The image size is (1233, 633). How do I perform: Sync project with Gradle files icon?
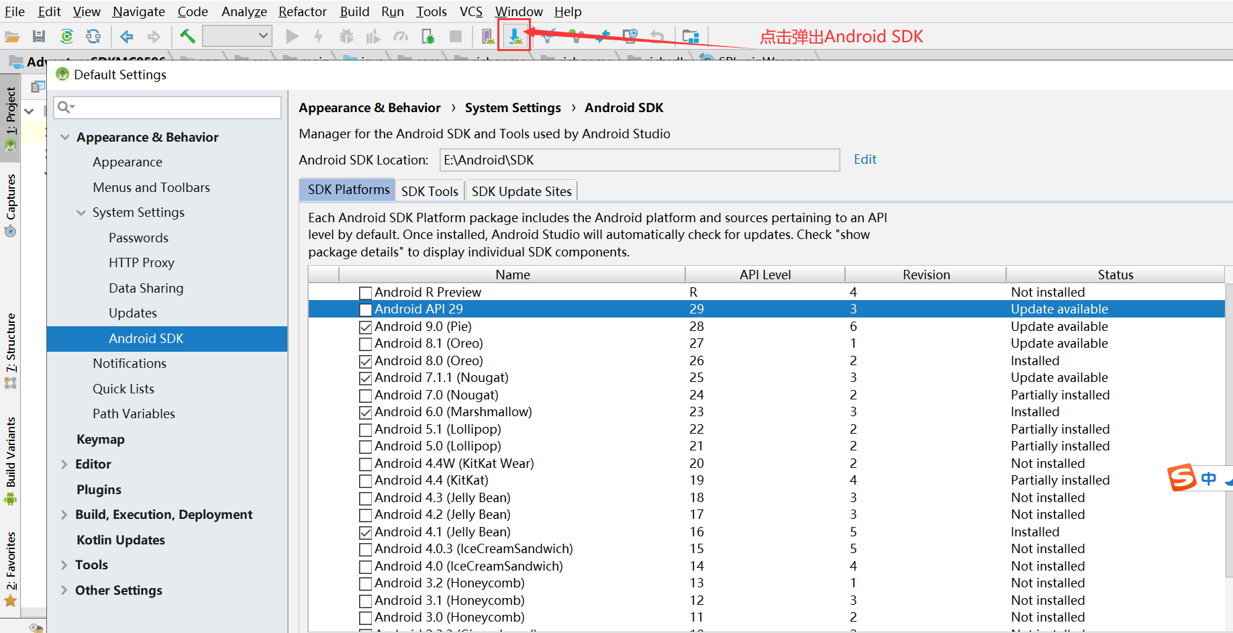click(x=66, y=36)
